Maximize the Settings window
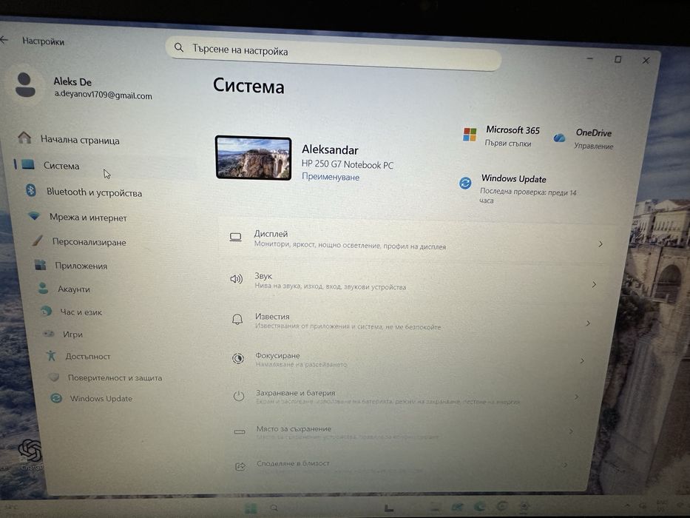This screenshot has width=690, height=518. 618,59
